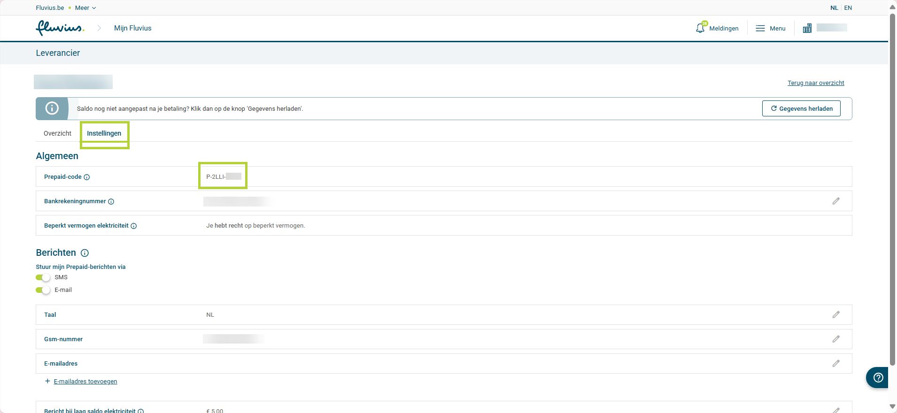
Task: Follow the Terug naar overzicht link
Action: 816,83
